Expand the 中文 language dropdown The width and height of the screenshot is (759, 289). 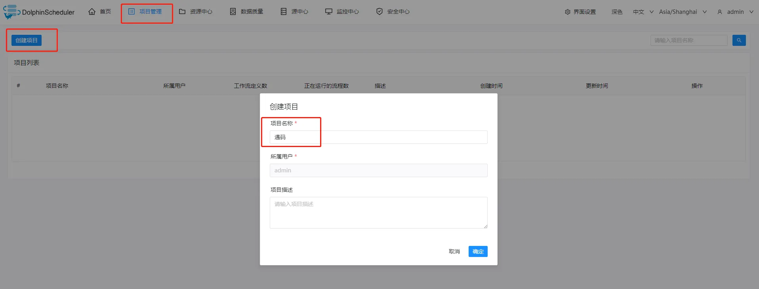click(x=643, y=12)
